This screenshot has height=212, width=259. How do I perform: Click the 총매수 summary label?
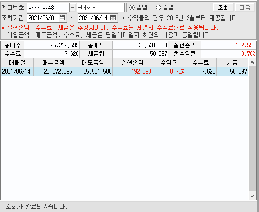pyautogui.click(x=13, y=45)
